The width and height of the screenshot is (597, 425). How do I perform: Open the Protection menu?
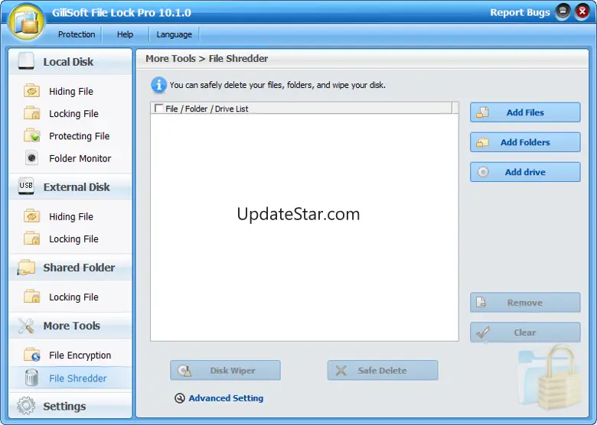(77, 34)
